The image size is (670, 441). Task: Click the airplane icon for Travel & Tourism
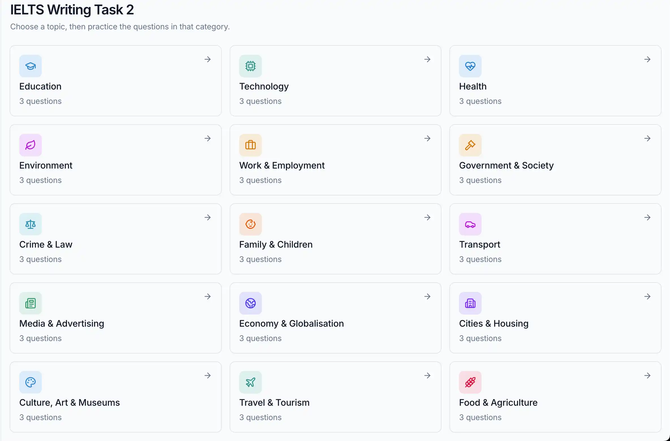tap(250, 382)
